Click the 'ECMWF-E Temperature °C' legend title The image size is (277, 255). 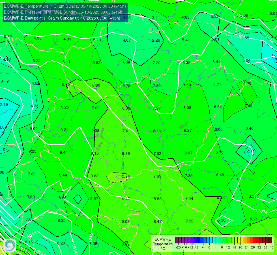tap(163, 244)
